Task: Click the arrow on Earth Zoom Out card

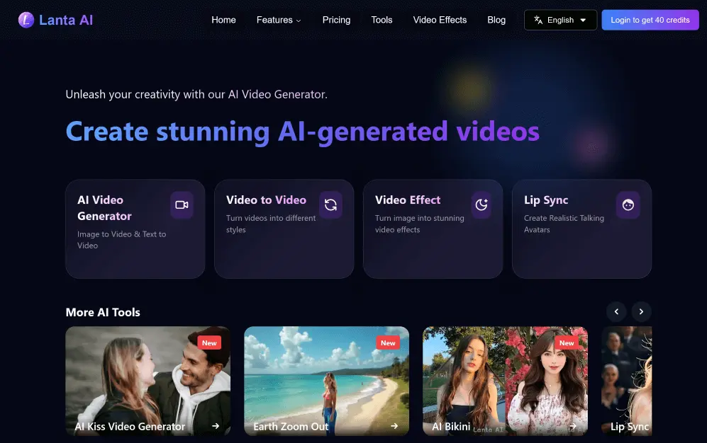Action: 394,426
